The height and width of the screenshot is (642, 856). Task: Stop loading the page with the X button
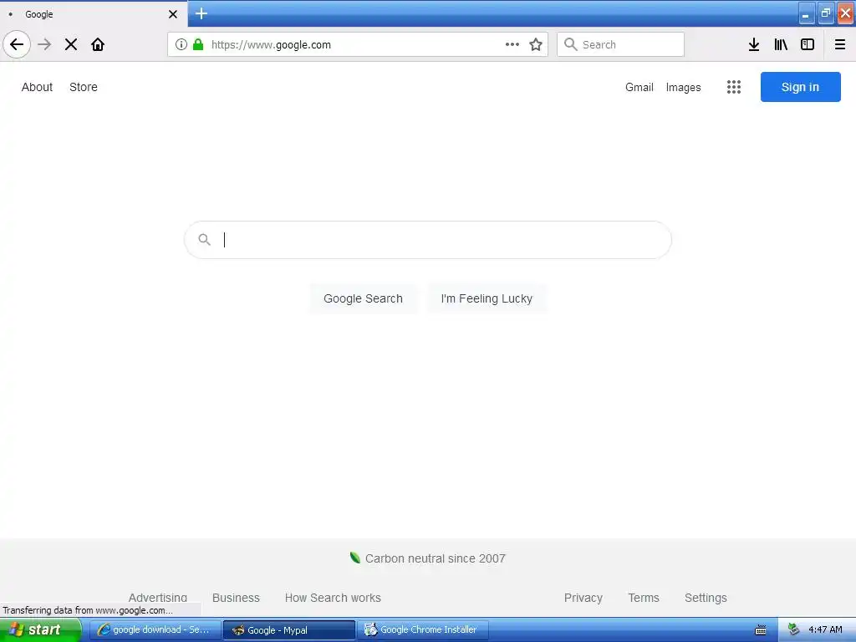point(71,44)
